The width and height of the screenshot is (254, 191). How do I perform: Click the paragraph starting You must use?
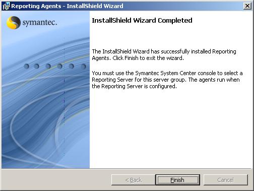click(167, 80)
